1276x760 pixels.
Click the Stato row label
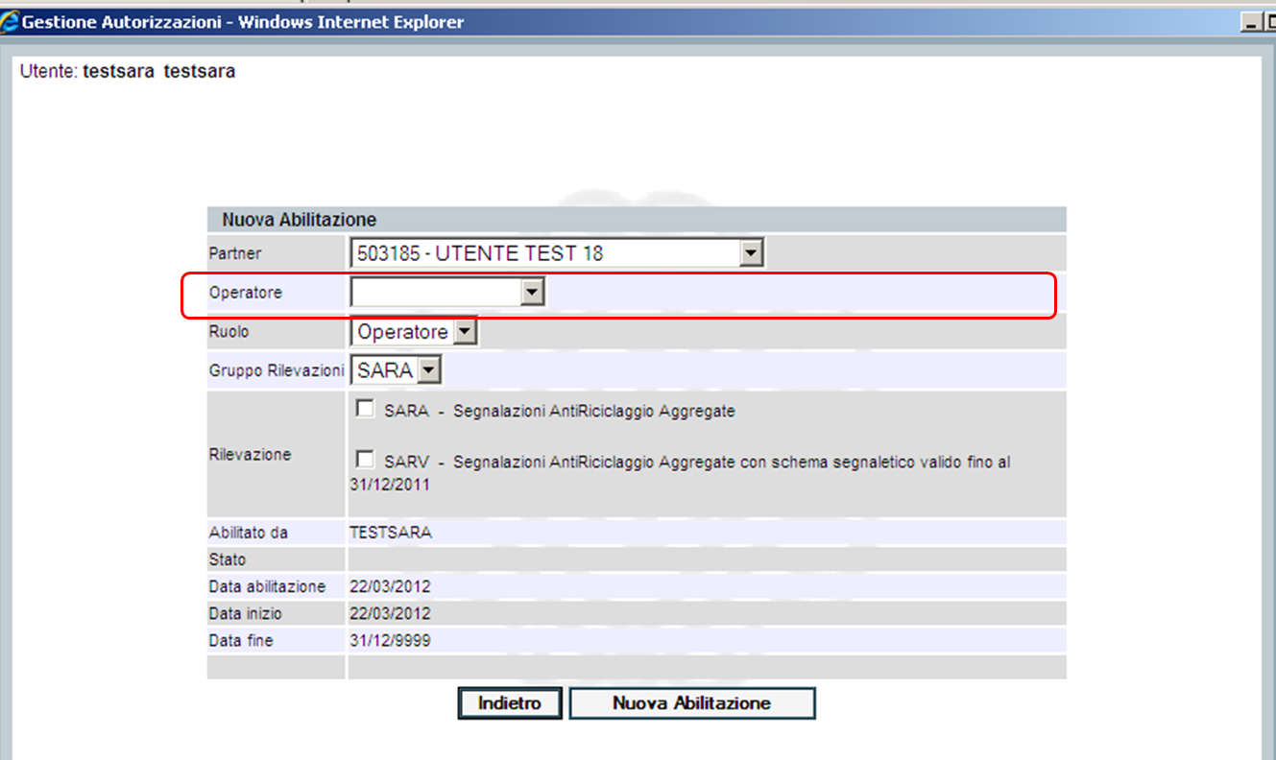tap(228, 559)
